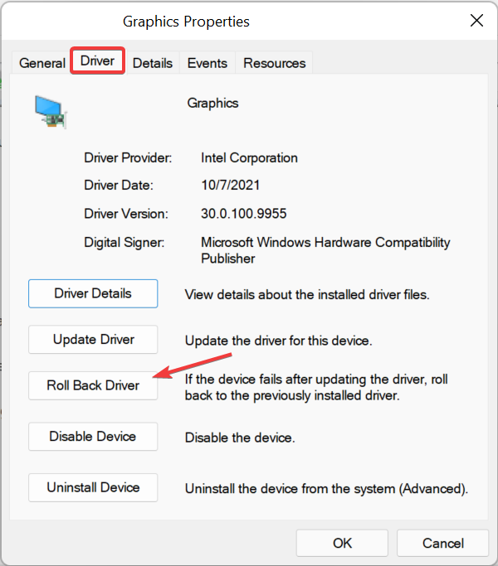Click the Graphics Properties title text
Image resolution: width=498 pixels, height=566 pixels.
pyautogui.click(x=186, y=22)
